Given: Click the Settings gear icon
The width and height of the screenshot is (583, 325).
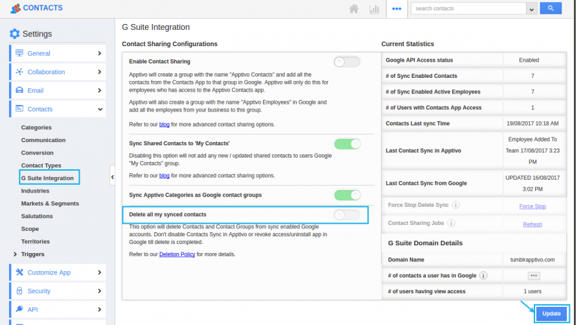Looking at the screenshot, I should click(14, 34).
